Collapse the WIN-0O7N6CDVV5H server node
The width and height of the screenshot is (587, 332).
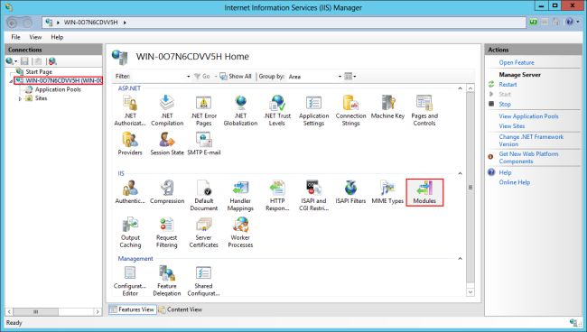[x=11, y=81]
